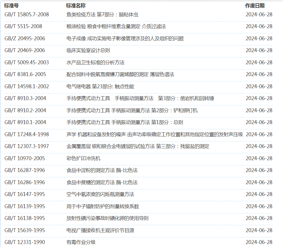
Task: Click standard number GB/T 15805.7-2008
Action: click(27, 15)
